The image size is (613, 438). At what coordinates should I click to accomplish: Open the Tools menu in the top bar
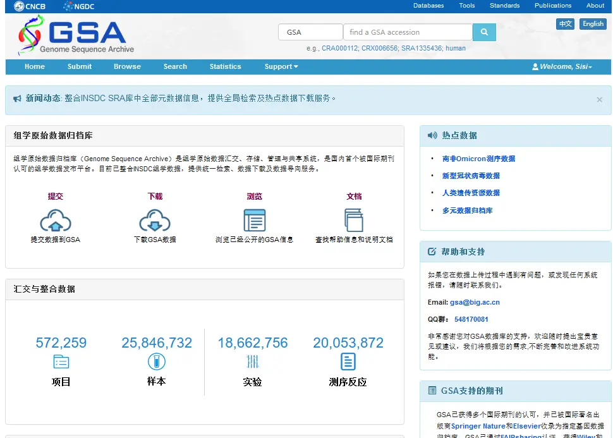[466, 5]
